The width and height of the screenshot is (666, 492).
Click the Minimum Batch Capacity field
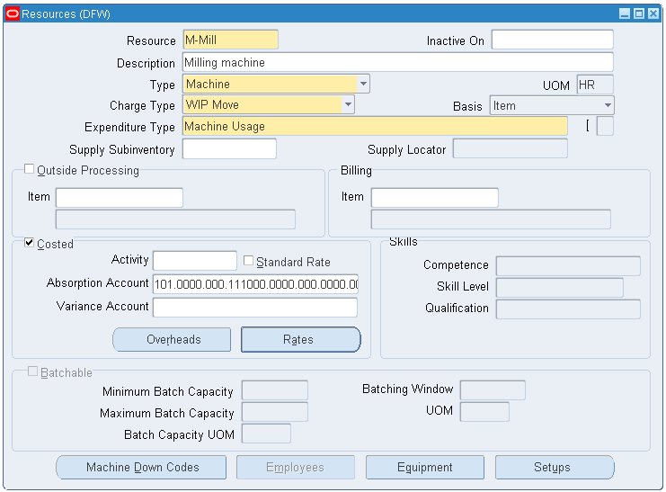coord(275,390)
